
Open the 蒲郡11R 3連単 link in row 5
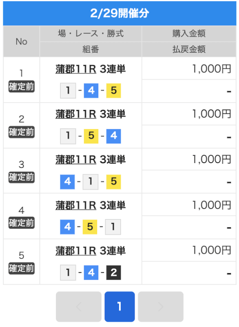click(90, 251)
